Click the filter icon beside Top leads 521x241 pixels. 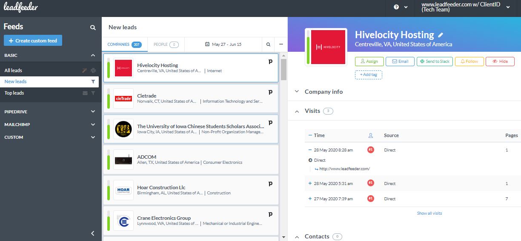(x=93, y=93)
